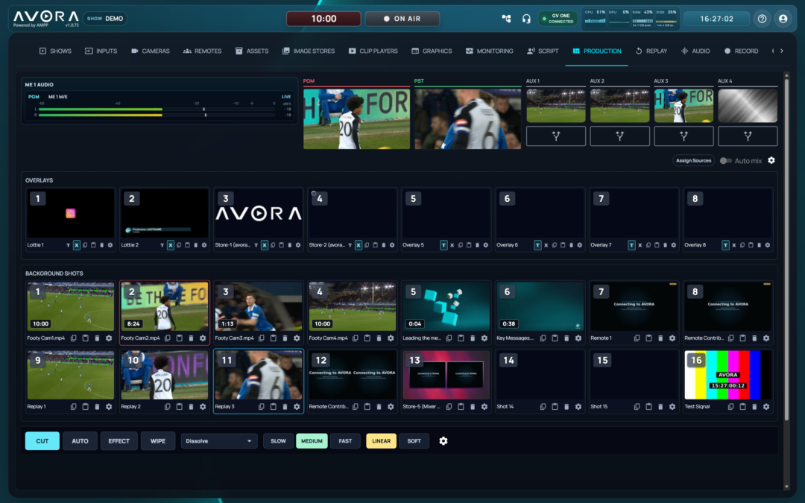Switch to the SHOWS tab

pyautogui.click(x=55, y=51)
